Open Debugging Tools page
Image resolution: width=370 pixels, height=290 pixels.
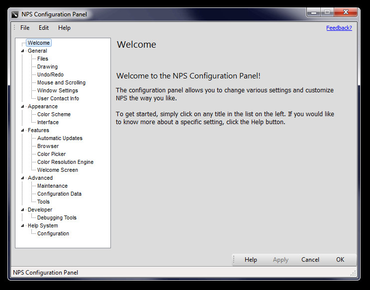click(x=57, y=217)
